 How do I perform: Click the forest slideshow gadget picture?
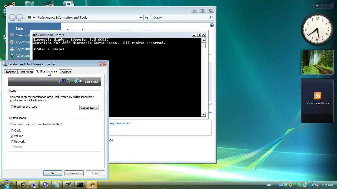click(x=317, y=62)
